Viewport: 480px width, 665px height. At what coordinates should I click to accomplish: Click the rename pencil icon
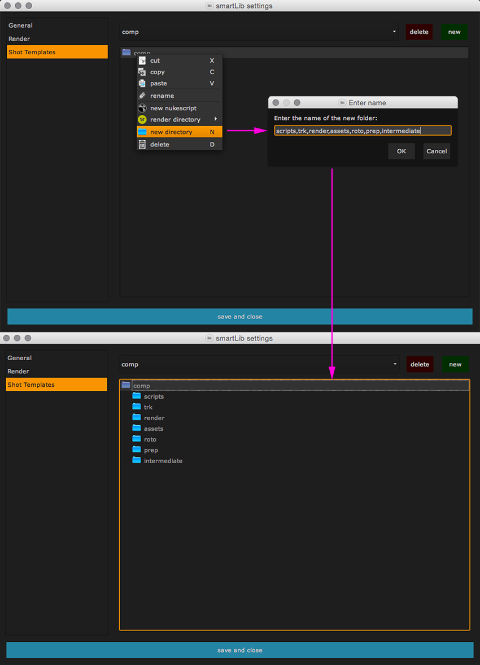click(x=142, y=96)
